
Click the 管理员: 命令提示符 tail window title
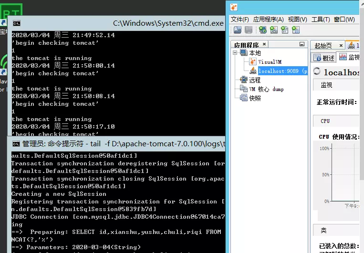click(x=124, y=144)
